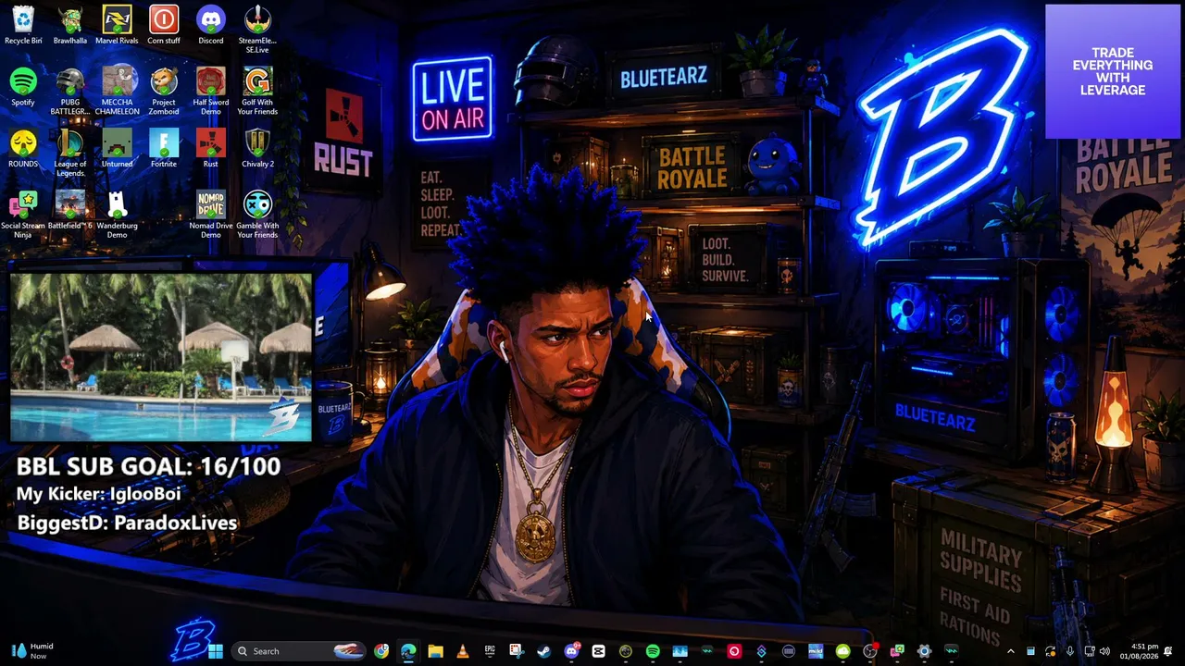Open Steam from the taskbar
Screen dimensions: 1185x666
(543, 651)
